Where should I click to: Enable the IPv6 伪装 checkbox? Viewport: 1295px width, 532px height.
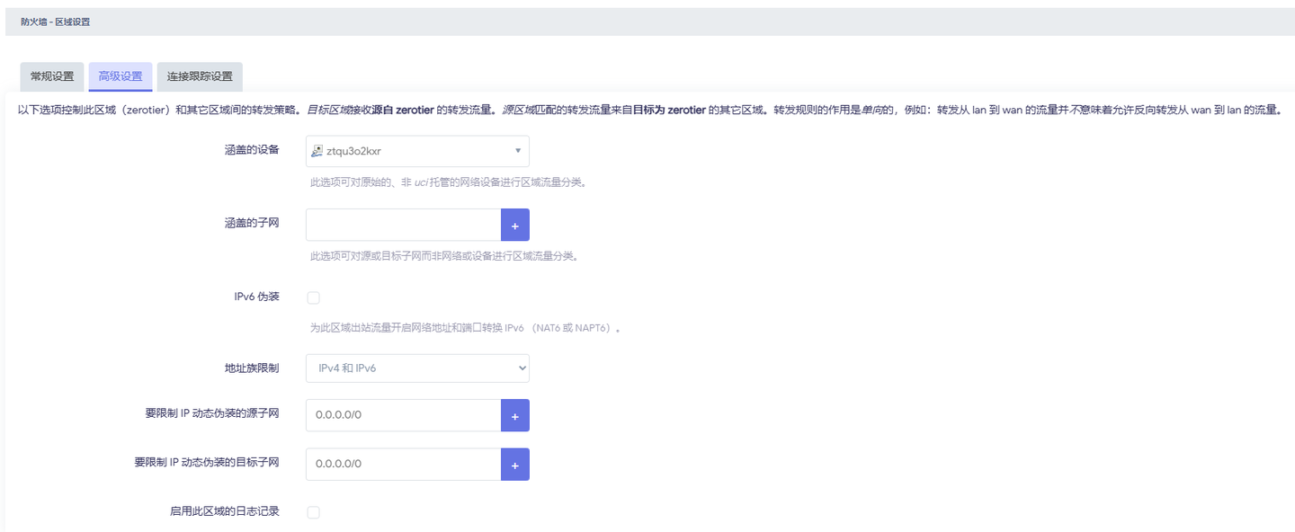(311, 297)
